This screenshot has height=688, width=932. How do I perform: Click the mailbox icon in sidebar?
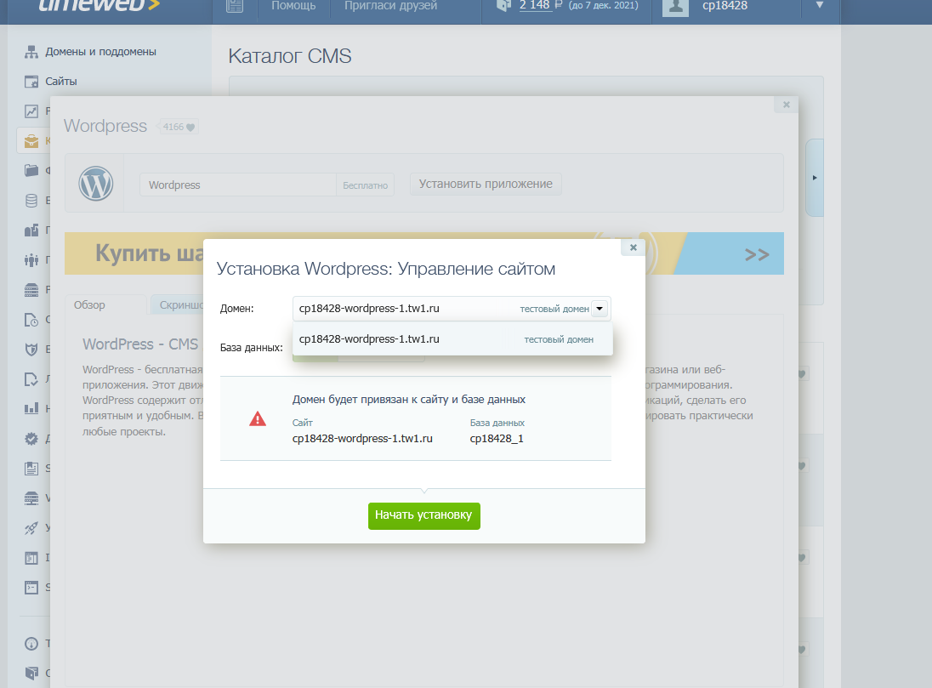pyautogui.click(x=31, y=230)
